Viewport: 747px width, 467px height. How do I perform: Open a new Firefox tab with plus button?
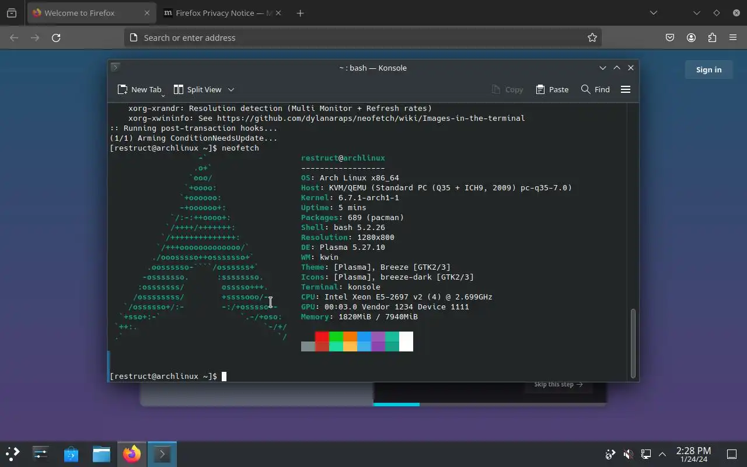(x=300, y=13)
